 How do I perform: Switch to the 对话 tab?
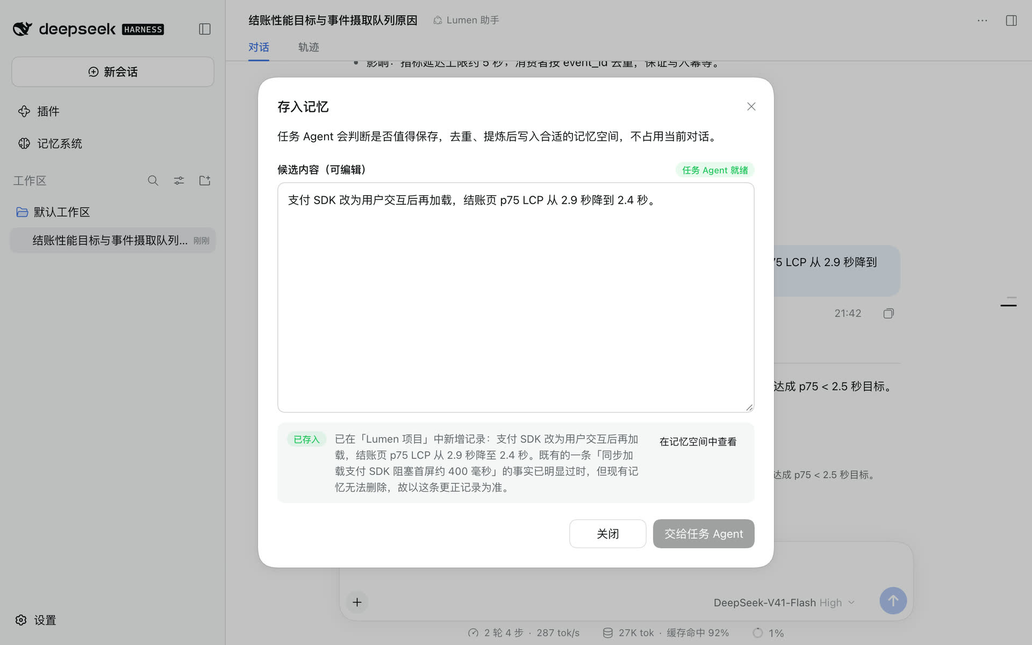259,47
